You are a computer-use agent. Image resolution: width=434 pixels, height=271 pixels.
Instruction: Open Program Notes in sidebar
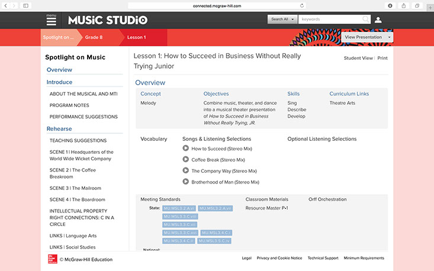pos(69,105)
